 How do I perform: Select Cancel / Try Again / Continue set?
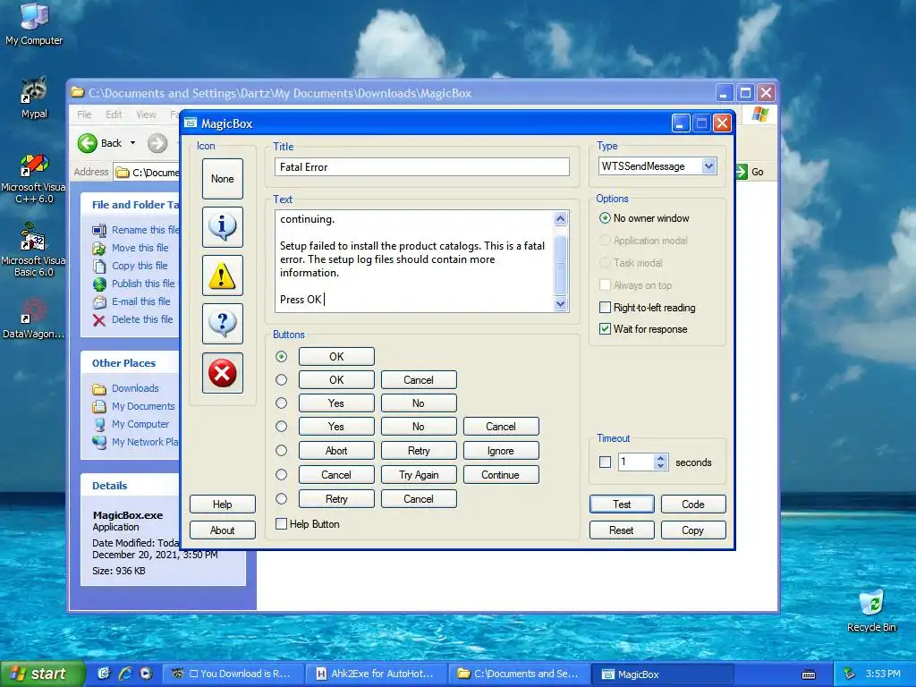(x=282, y=474)
